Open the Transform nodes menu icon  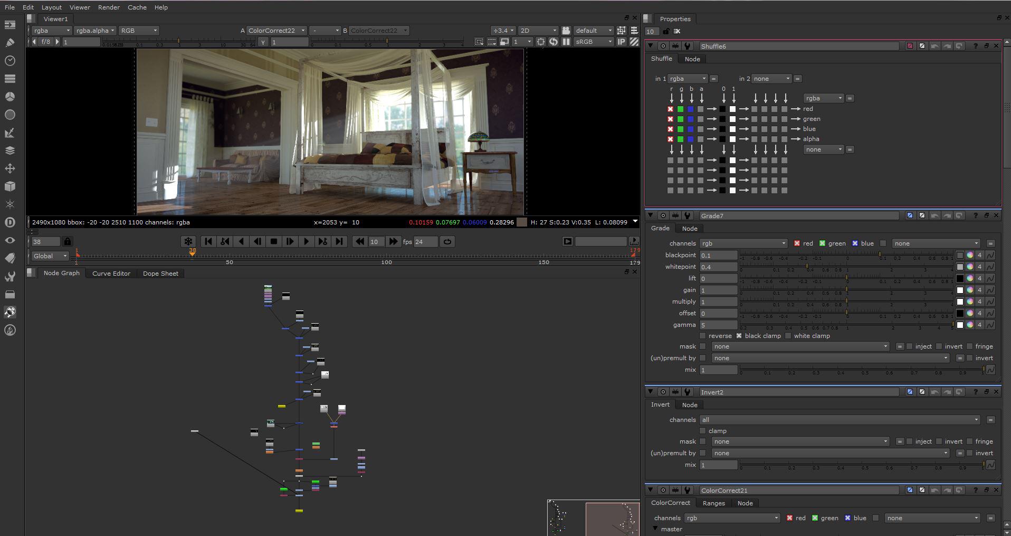click(x=9, y=168)
